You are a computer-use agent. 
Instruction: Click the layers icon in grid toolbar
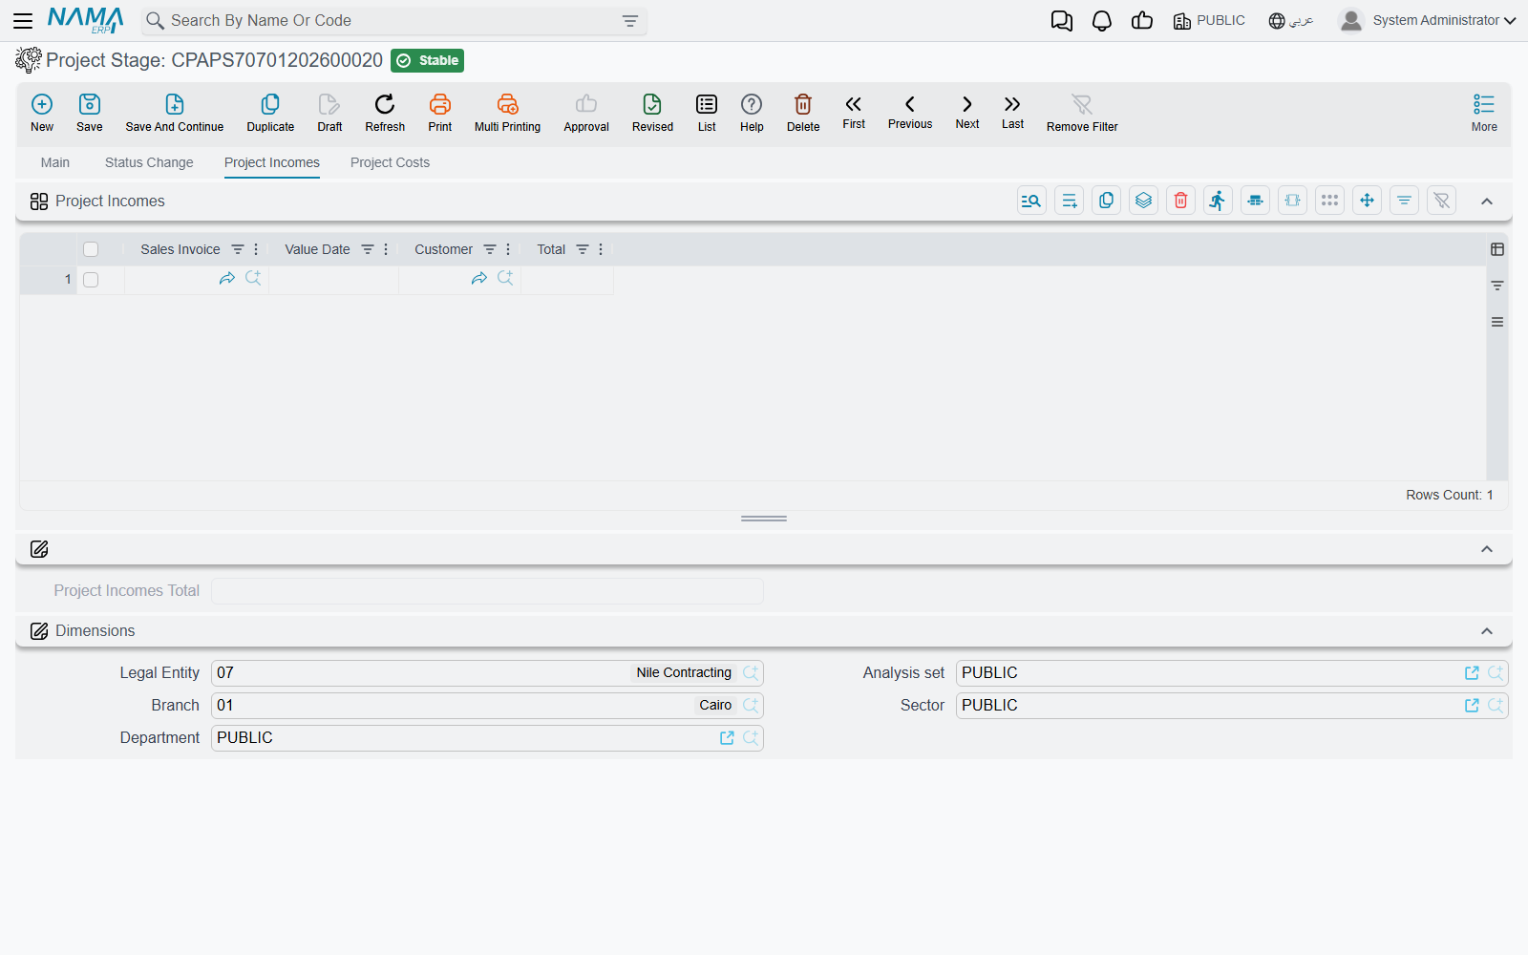(x=1143, y=201)
